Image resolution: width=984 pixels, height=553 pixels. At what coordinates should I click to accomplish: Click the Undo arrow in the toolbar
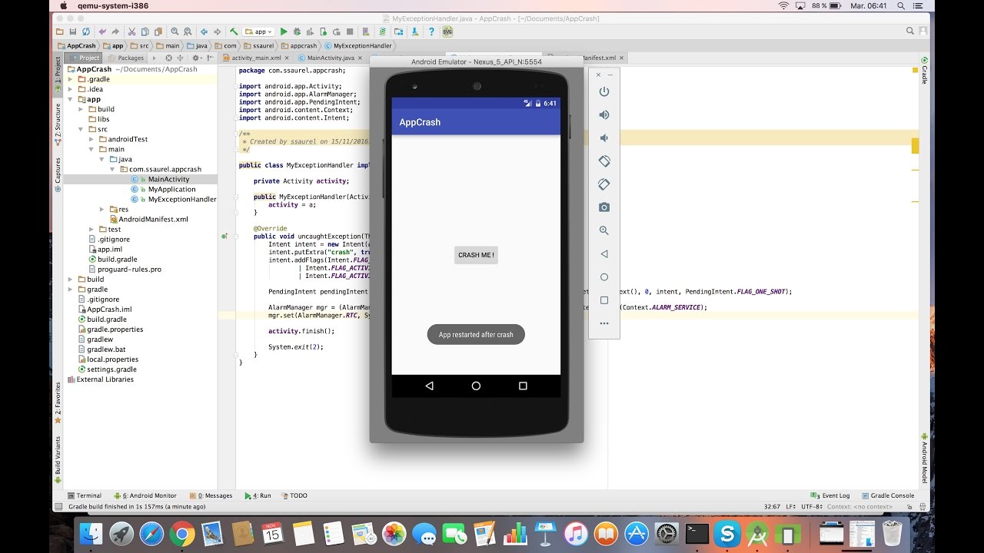[102, 31]
